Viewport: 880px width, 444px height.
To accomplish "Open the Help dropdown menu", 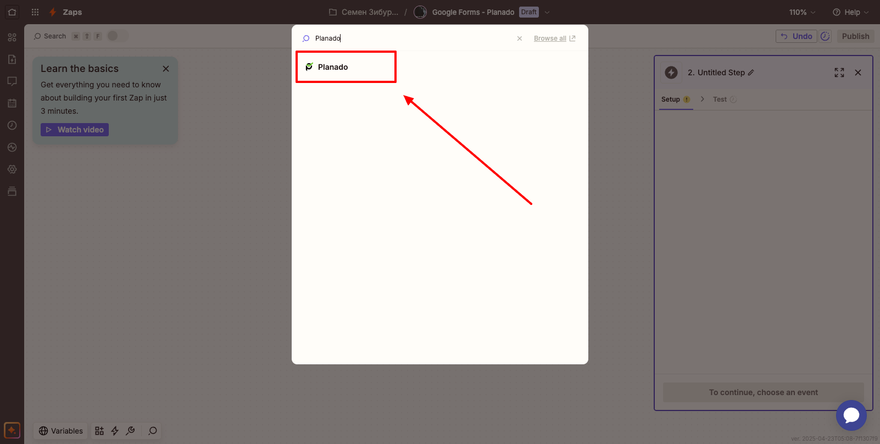I will [851, 12].
